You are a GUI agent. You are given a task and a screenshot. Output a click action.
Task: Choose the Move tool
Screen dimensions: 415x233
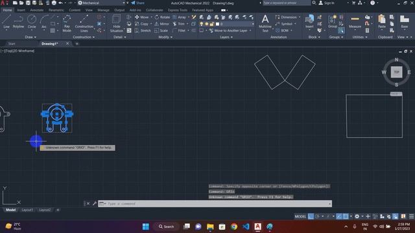coord(141,17)
